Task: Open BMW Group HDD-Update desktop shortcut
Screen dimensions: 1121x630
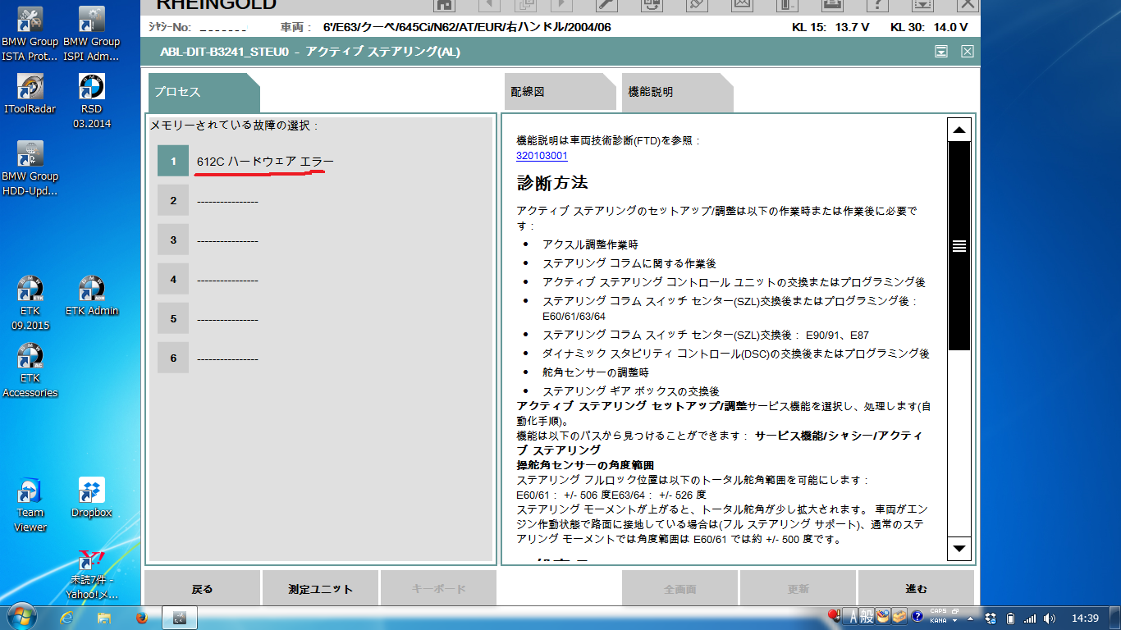Action: [30, 168]
